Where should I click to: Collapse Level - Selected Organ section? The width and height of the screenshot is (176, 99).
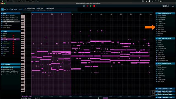[x=165, y=64]
